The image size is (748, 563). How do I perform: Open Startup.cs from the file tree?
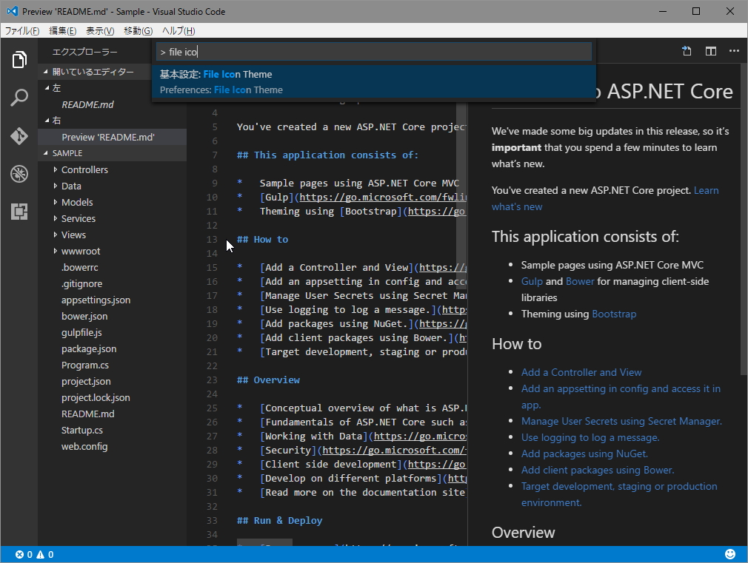click(x=81, y=430)
